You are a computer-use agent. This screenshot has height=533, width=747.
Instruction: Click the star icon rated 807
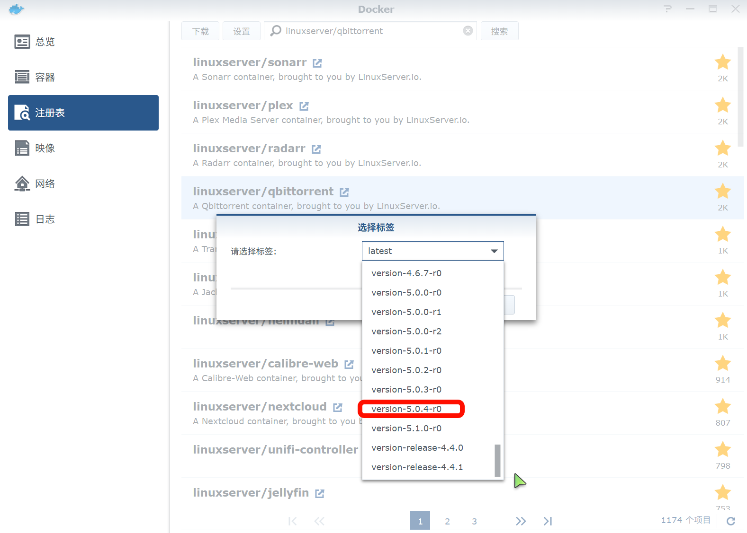point(723,406)
